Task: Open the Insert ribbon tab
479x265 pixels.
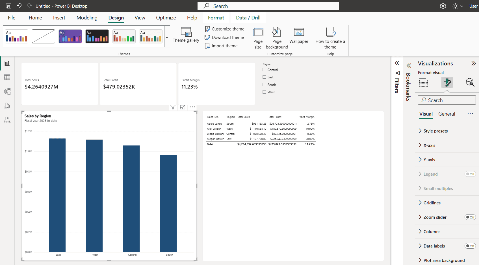Action: (x=59, y=18)
